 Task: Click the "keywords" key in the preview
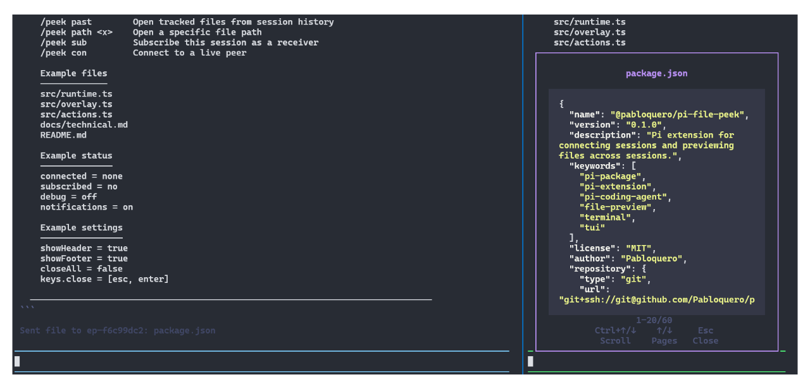[595, 165]
